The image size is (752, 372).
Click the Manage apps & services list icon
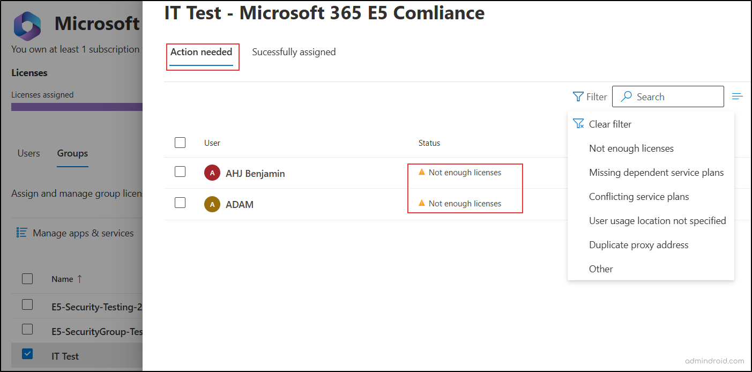pos(21,233)
